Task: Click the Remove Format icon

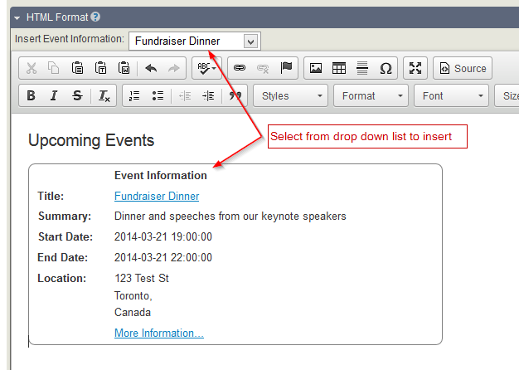Action: coord(104,95)
